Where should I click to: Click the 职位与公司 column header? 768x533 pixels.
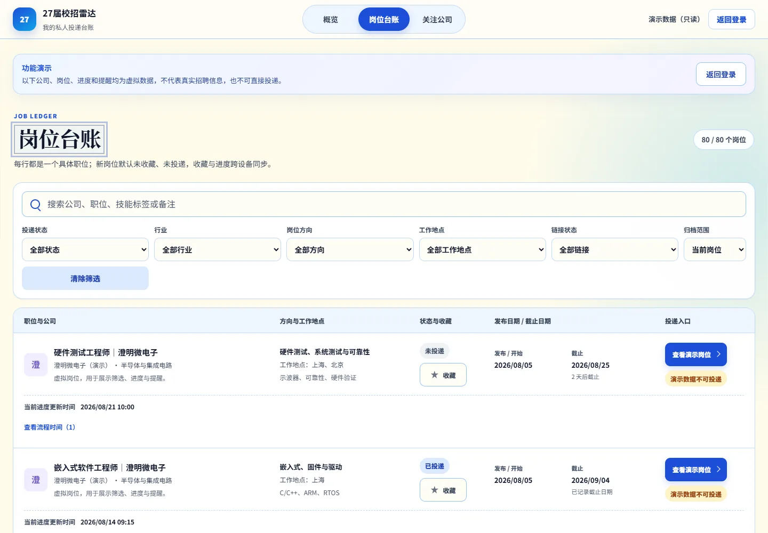pyautogui.click(x=40, y=321)
